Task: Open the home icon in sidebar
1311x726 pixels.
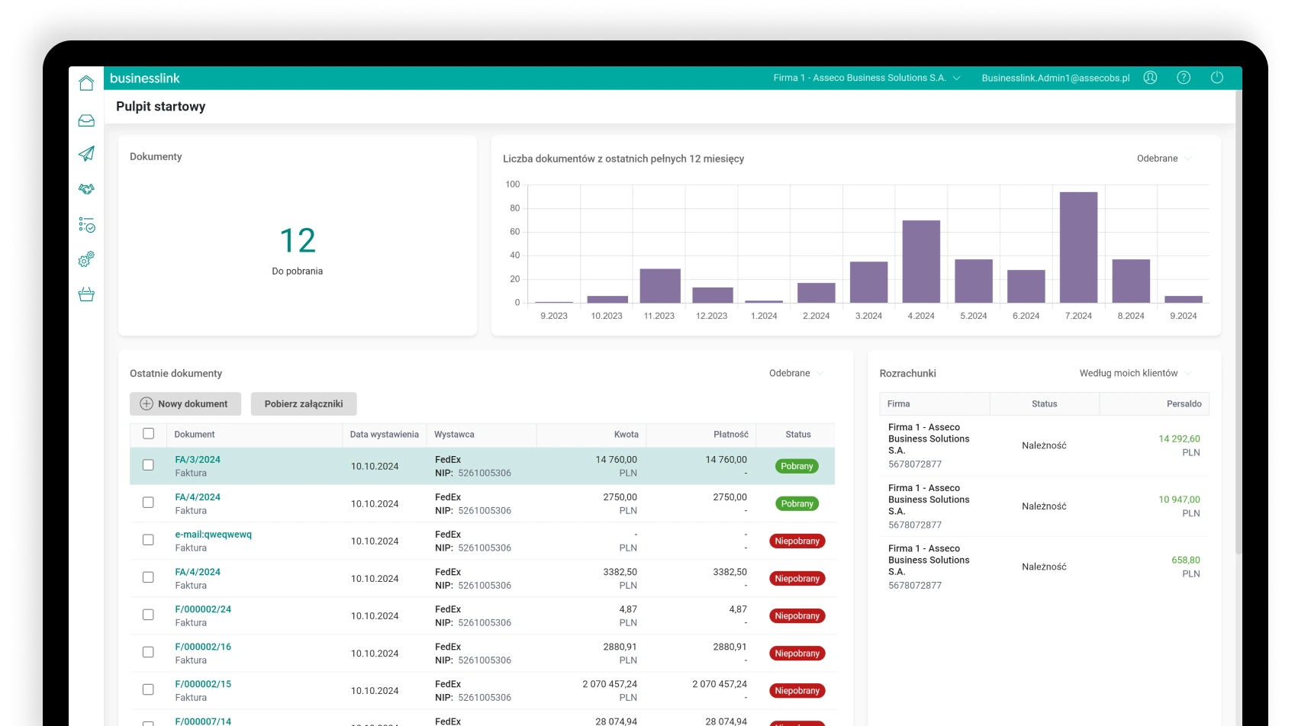Action: point(86,83)
